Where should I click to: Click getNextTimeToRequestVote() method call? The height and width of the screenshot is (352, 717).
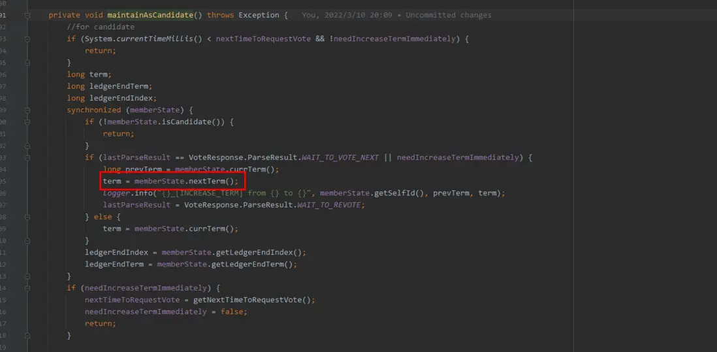pos(252,300)
